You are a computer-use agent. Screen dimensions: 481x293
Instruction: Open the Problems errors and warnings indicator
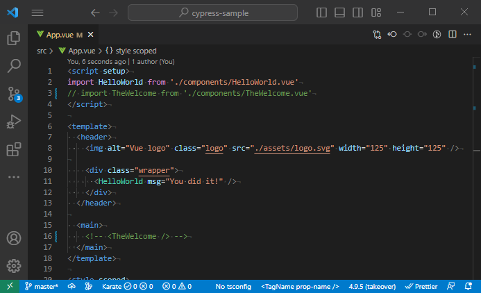(x=177, y=286)
